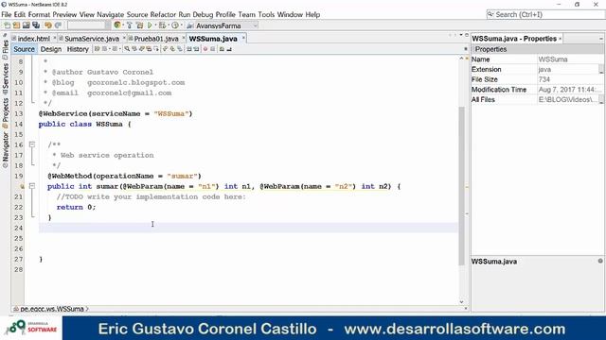
Task: Click the Comment lines icon
Action: click(x=222, y=49)
